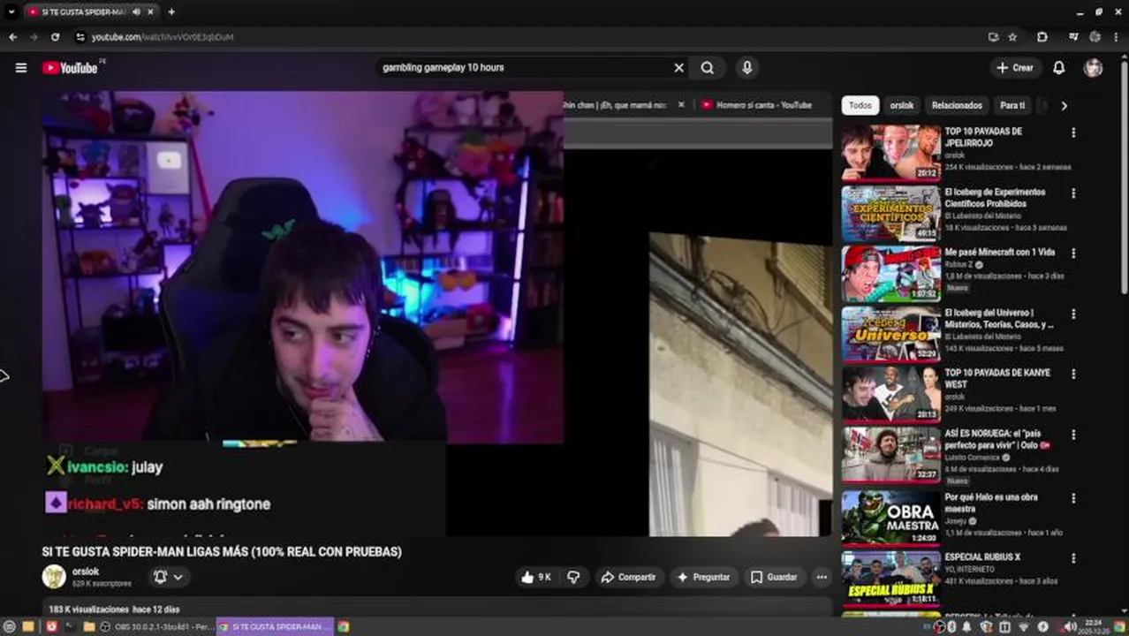Open options menu for Me pasé Minecraft video
The image size is (1129, 636).
(x=1073, y=253)
